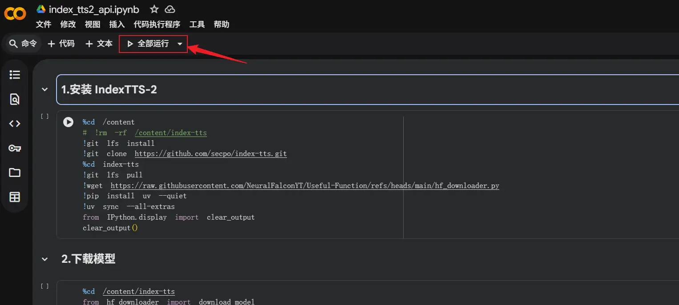Viewport: 679px width, 305px height.
Task: Click the 命令 search box
Action: pos(23,44)
